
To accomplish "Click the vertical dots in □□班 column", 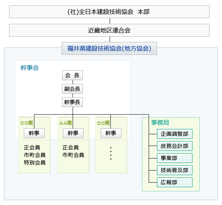I will (x=111, y=154).
